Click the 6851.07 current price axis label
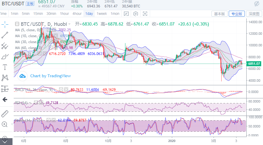 (254, 64)
